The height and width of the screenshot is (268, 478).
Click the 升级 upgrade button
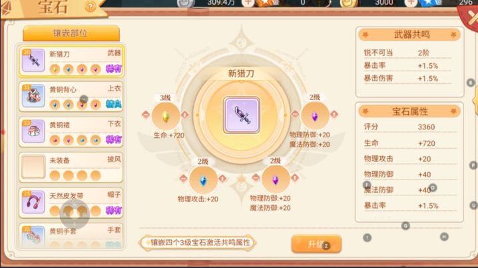click(316, 244)
